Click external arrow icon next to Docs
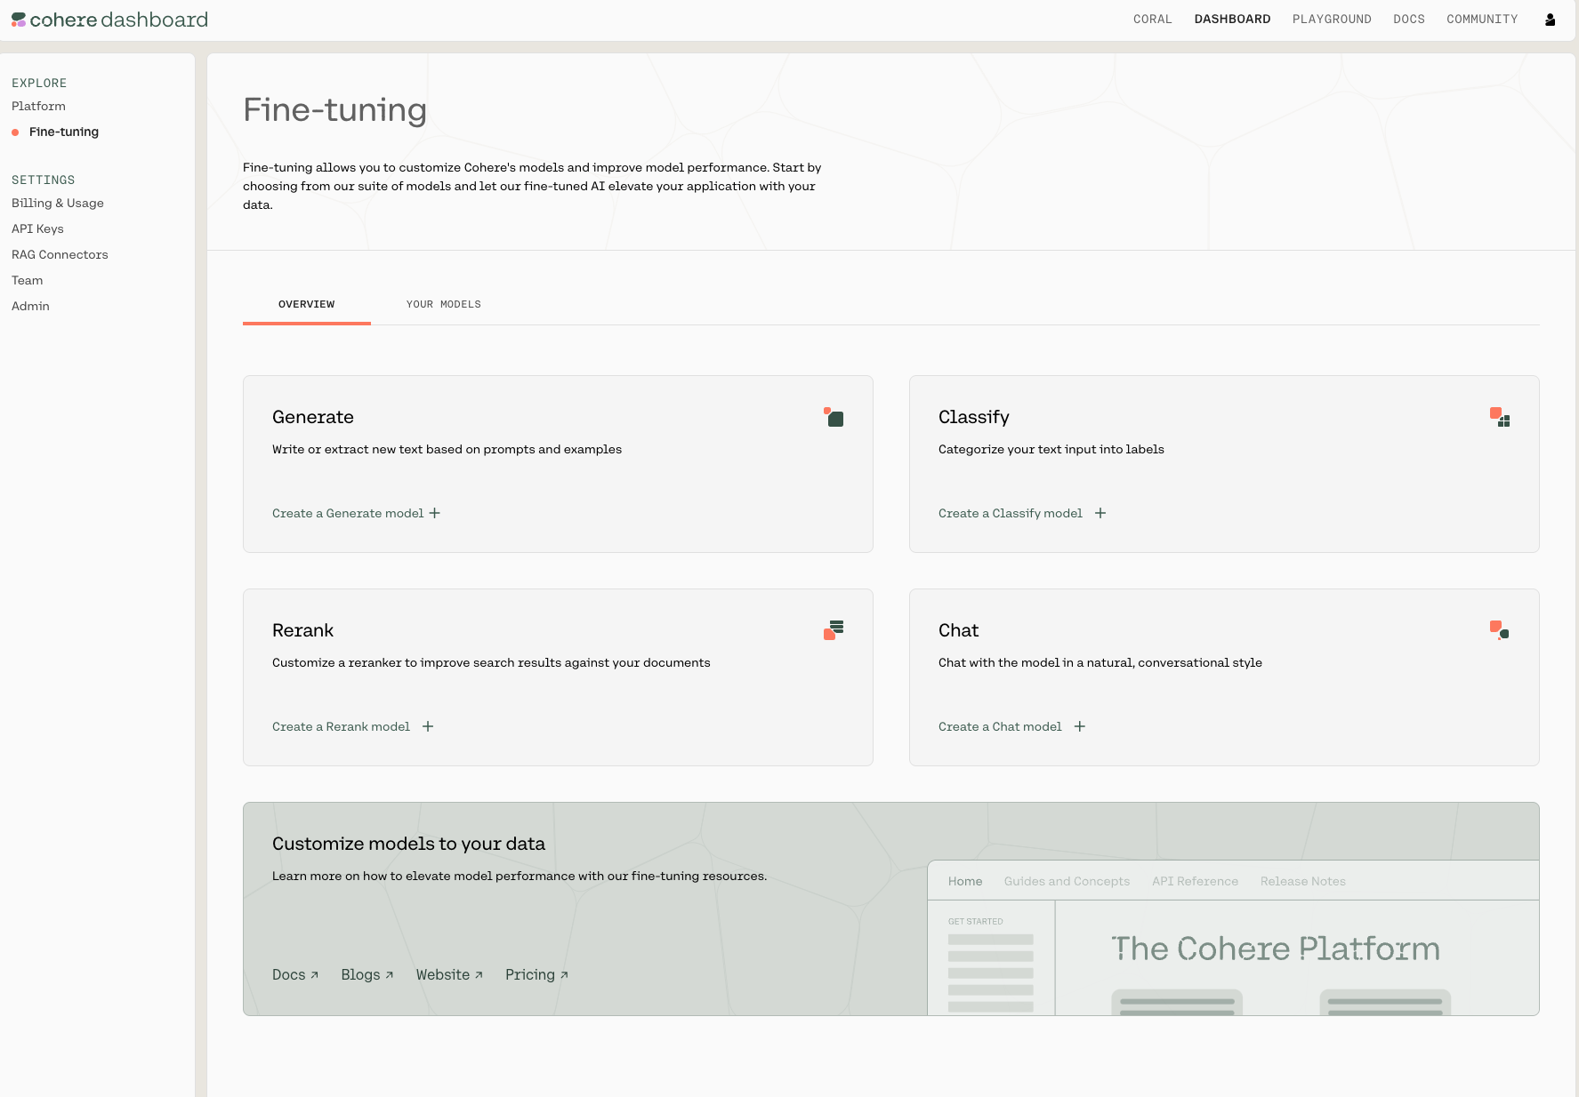Viewport: 1579px width, 1097px height. 314,975
